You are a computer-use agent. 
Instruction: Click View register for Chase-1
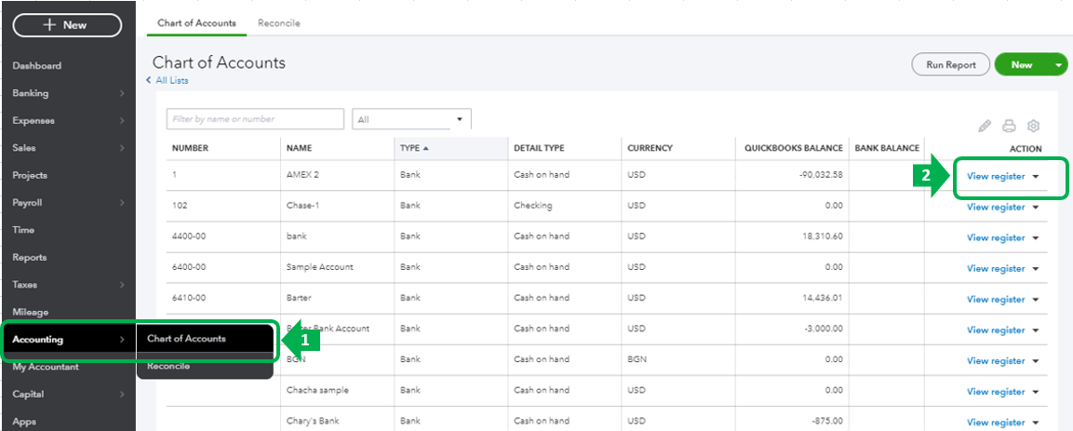tap(996, 208)
